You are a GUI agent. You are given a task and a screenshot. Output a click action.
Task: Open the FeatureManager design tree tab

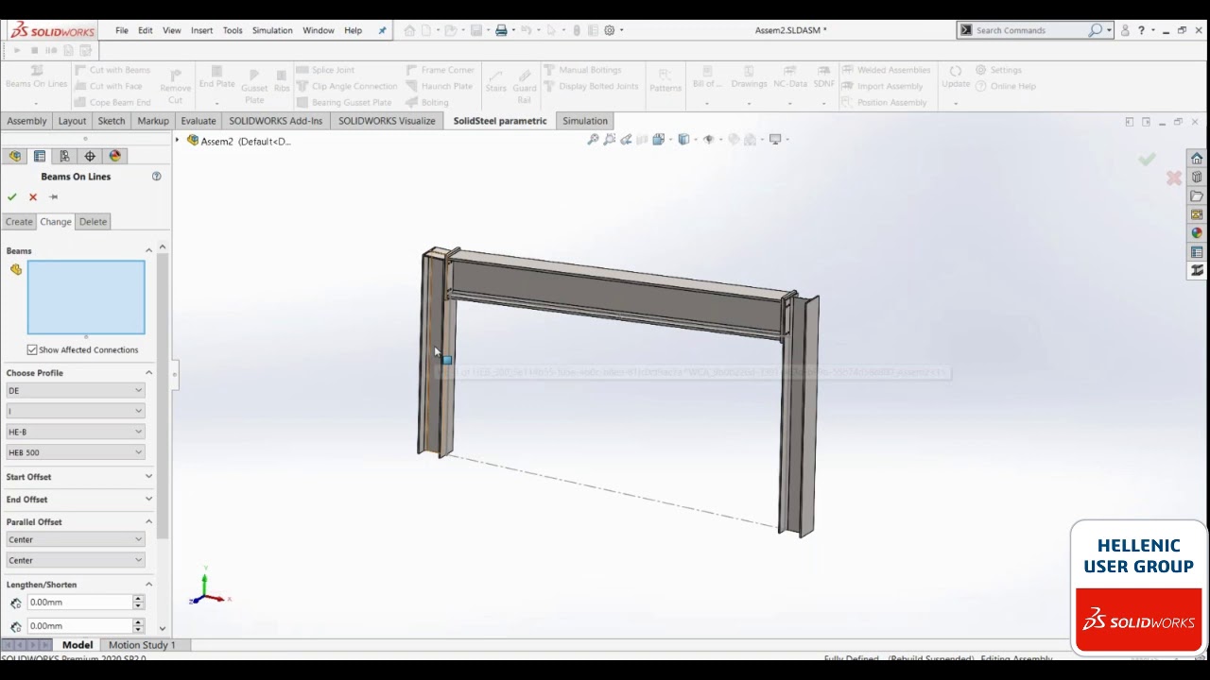point(15,156)
